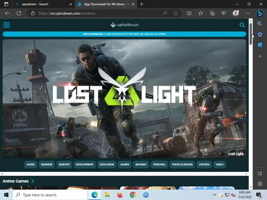267x200 pixels.
Task: Click the Uptodown logo
Action: (124, 25)
